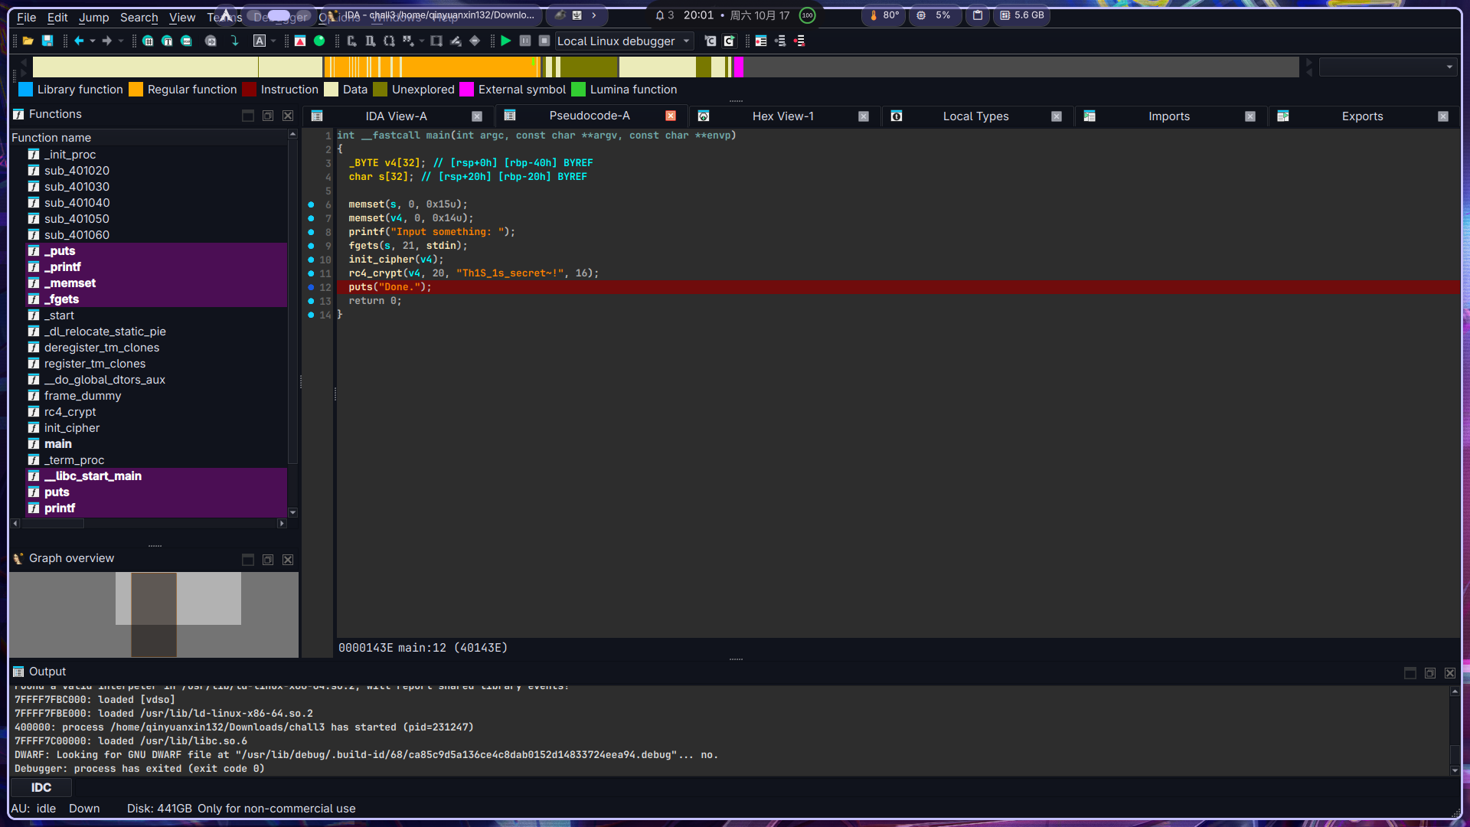Open the Search menu

coord(139,17)
